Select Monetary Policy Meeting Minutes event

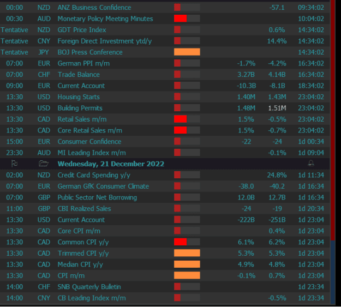click(105, 19)
